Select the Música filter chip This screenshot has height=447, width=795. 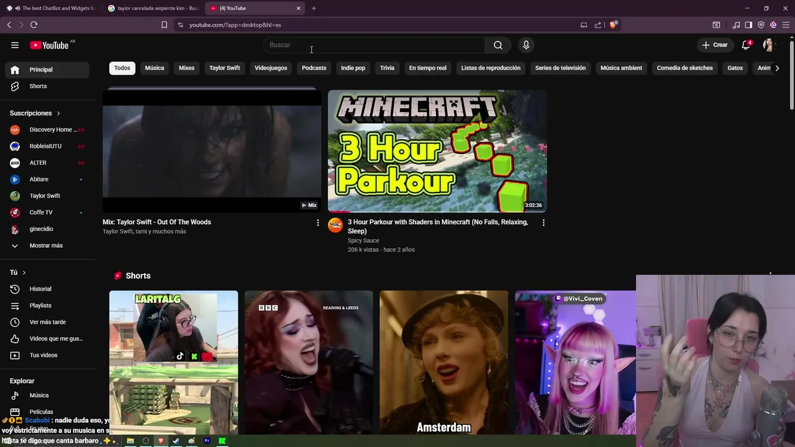click(155, 68)
